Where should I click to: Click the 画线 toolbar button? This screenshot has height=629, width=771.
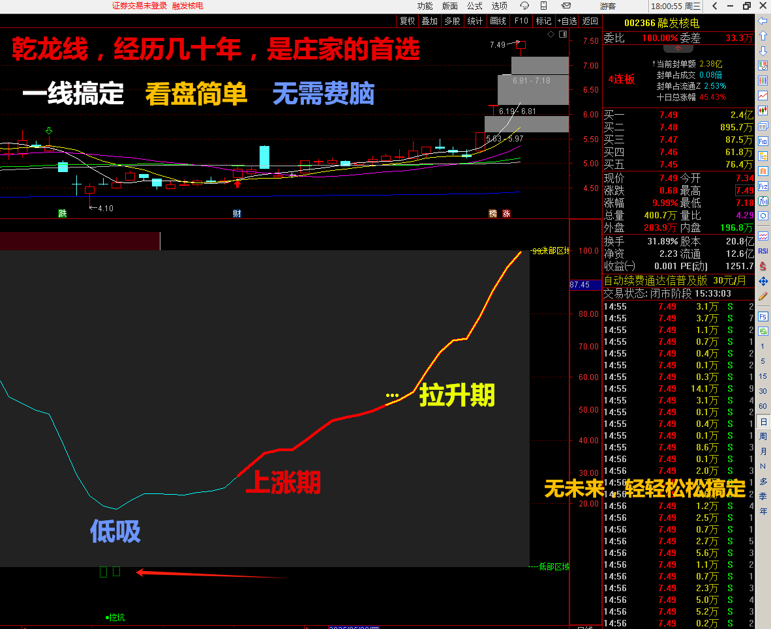tap(498, 21)
